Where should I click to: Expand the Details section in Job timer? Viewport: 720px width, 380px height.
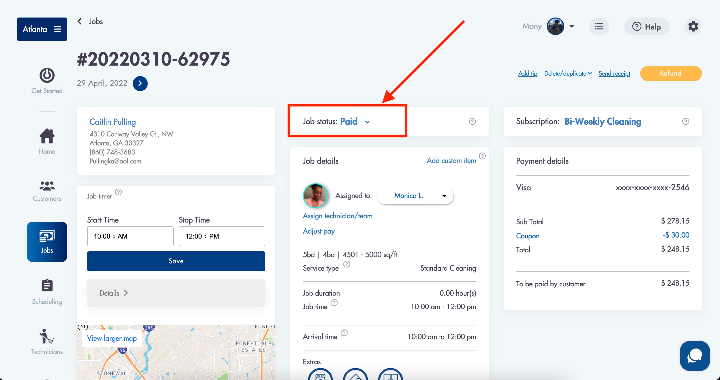pyautogui.click(x=176, y=293)
